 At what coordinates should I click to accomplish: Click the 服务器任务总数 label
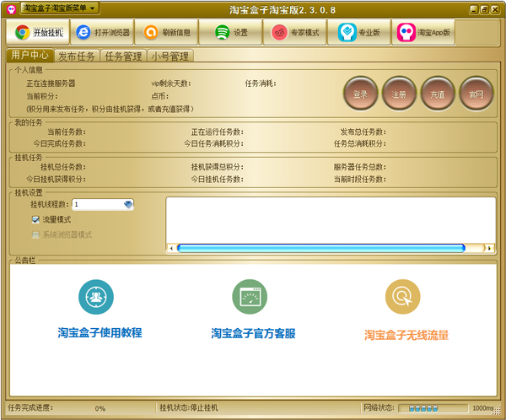tap(359, 167)
